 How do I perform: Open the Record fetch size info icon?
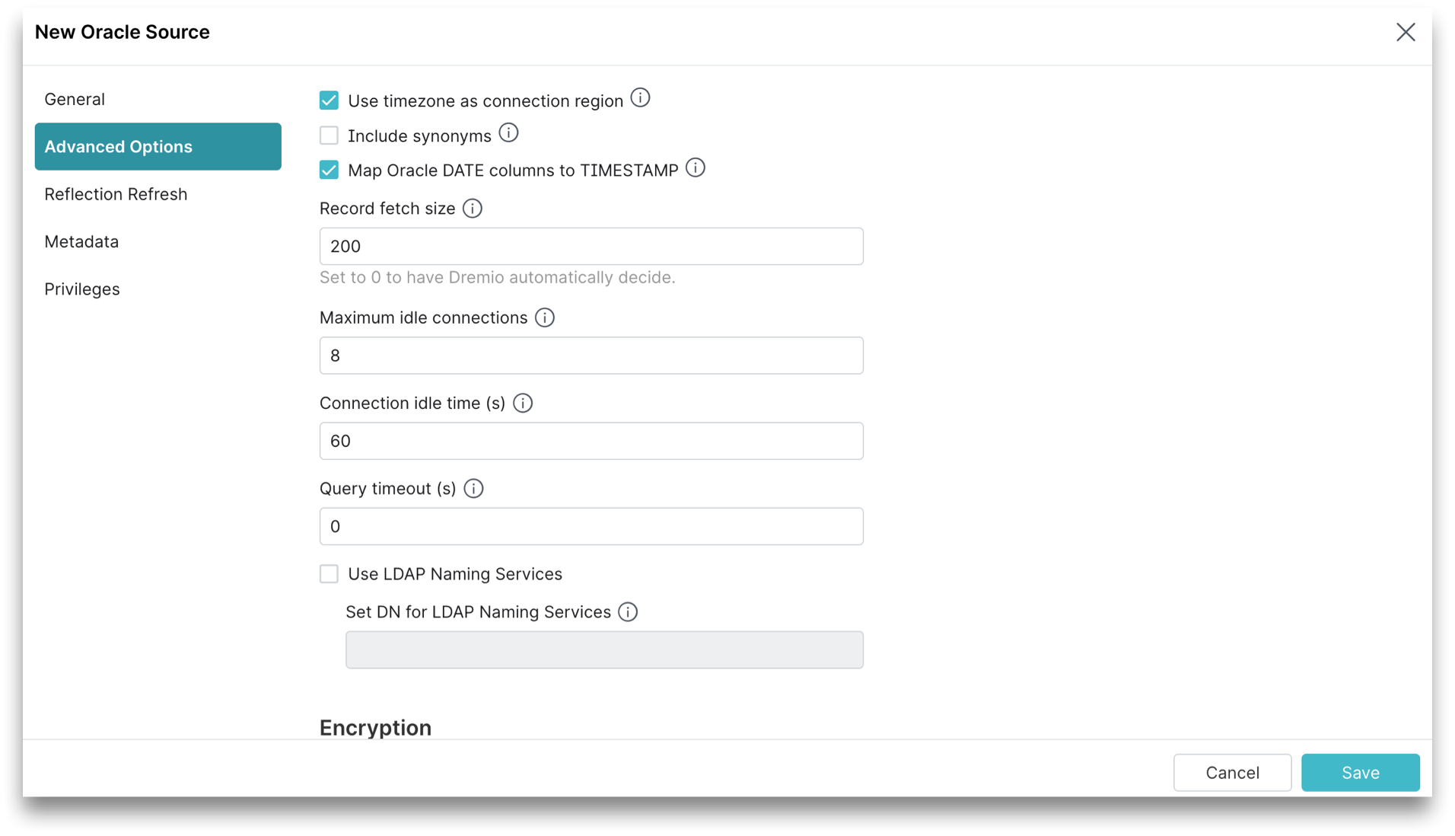473,208
